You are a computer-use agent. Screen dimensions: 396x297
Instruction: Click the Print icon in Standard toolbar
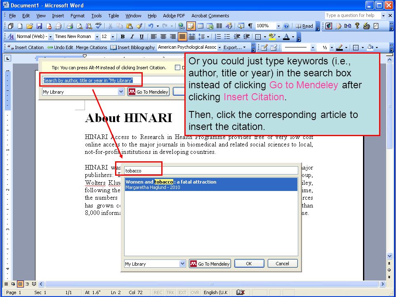(70, 26)
